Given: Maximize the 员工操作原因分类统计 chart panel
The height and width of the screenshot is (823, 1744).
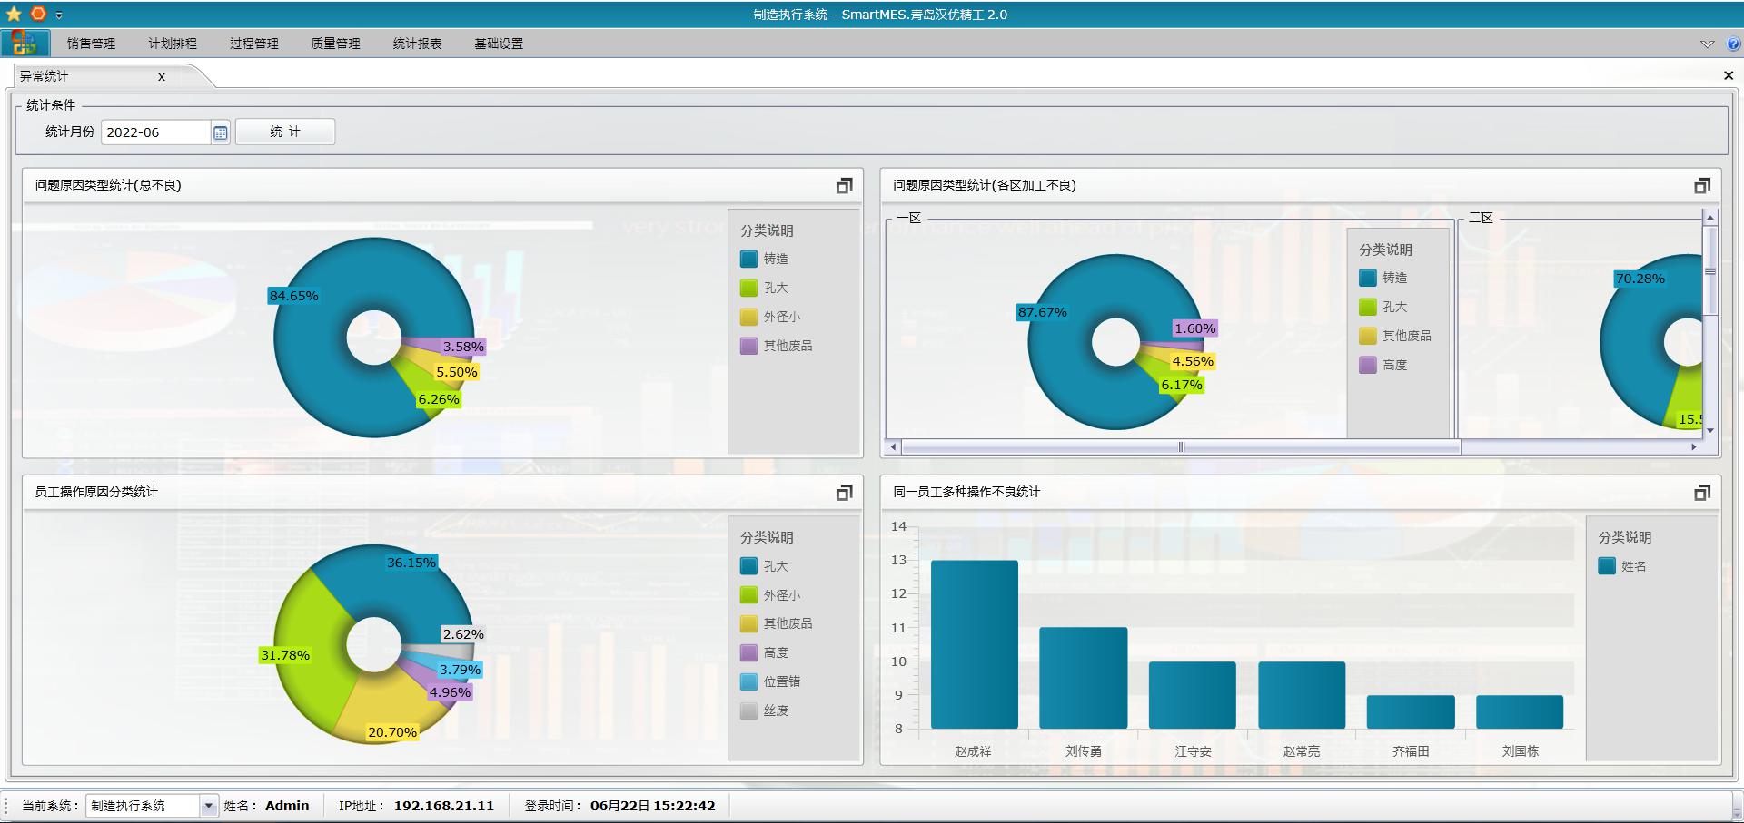Looking at the screenshot, I should [844, 492].
